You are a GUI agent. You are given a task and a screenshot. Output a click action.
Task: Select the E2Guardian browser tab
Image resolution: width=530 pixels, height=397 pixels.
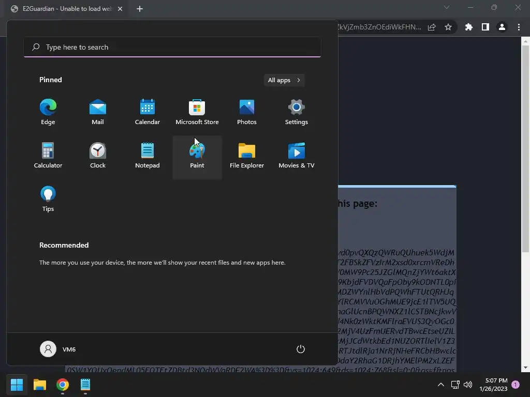tap(67, 9)
